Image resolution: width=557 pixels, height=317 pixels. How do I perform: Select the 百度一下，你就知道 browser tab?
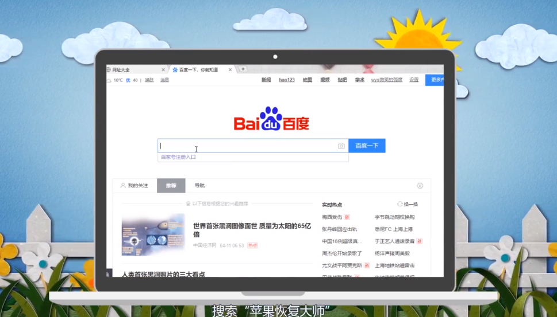[x=203, y=70]
